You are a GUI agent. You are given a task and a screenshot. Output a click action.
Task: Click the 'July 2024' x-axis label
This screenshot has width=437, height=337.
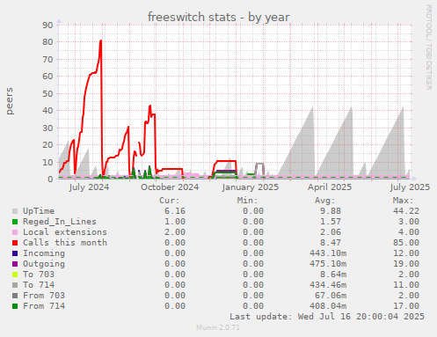pyautogui.click(x=89, y=187)
